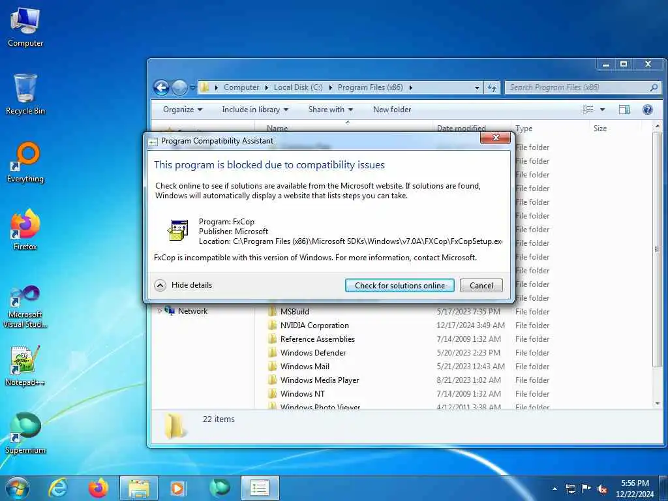668x501 pixels.
Task: Launch Firefox from the taskbar
Action: coord(99,488)
